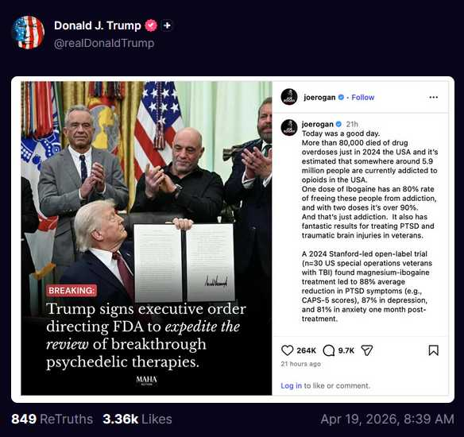Screen dimensions: 464x437
Task: Click joerogan profile picture in post header
Action: click(x=289, y=96)
